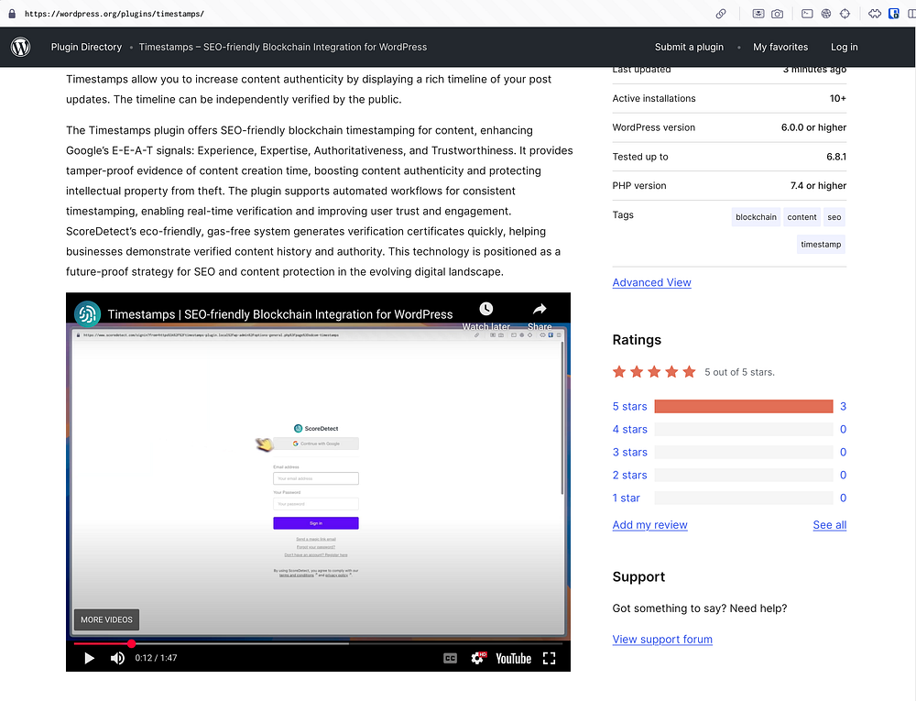
Task: Click the '7.4 or higher' PHP version value
Action: (x=818, y=186)
